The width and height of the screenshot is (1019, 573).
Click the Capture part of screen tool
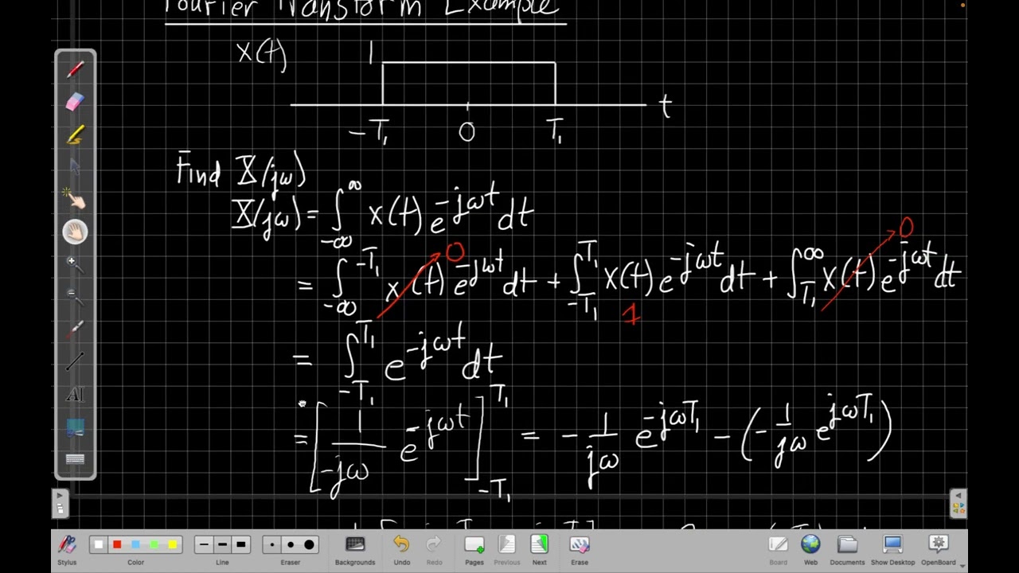[75, 427]
